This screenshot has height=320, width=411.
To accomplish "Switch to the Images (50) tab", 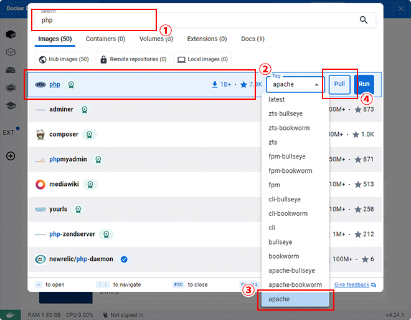I will (x=55, y=39).
